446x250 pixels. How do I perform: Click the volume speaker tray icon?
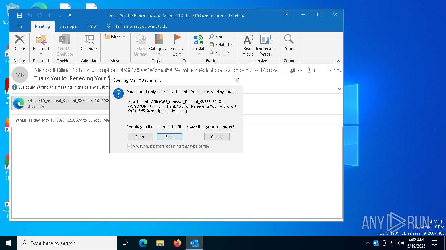click(401, 243)
